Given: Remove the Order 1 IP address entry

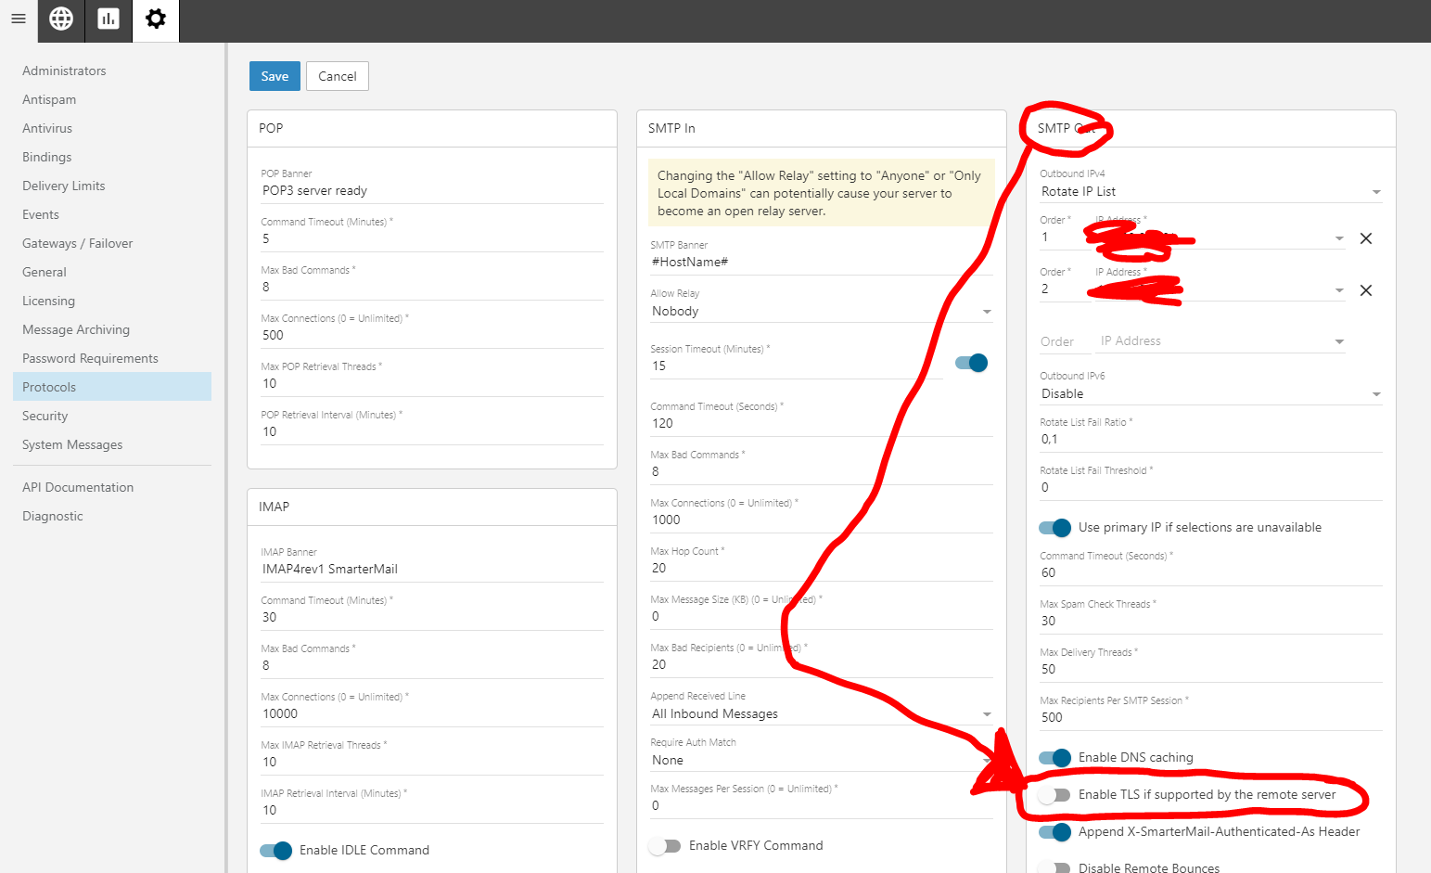Looking at the screenshot, I should point(1365,238).
